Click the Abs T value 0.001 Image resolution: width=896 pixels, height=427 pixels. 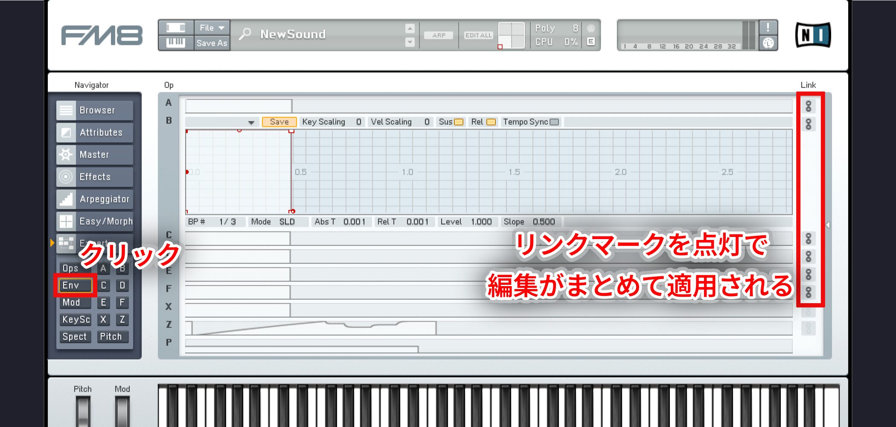(x=354, y=222)
